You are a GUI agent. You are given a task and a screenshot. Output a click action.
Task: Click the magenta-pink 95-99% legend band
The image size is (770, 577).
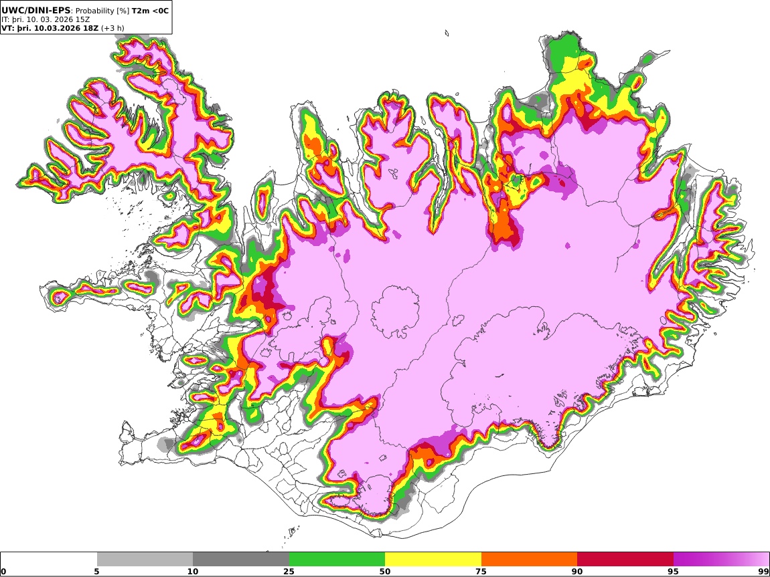coord(721,560)
